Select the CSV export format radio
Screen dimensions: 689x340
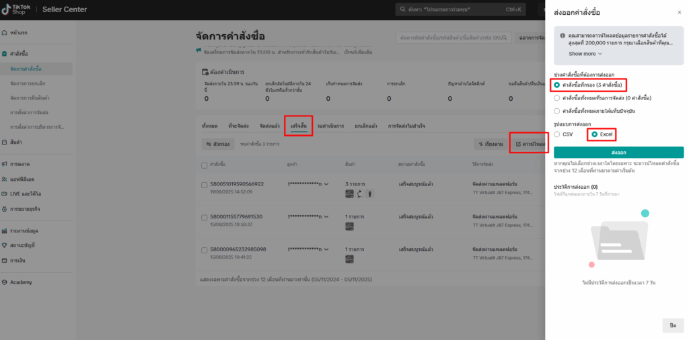[557, 134]
